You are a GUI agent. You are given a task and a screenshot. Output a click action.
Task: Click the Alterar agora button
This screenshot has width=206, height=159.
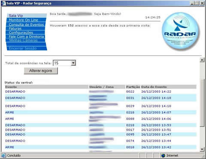coord(41,71)
